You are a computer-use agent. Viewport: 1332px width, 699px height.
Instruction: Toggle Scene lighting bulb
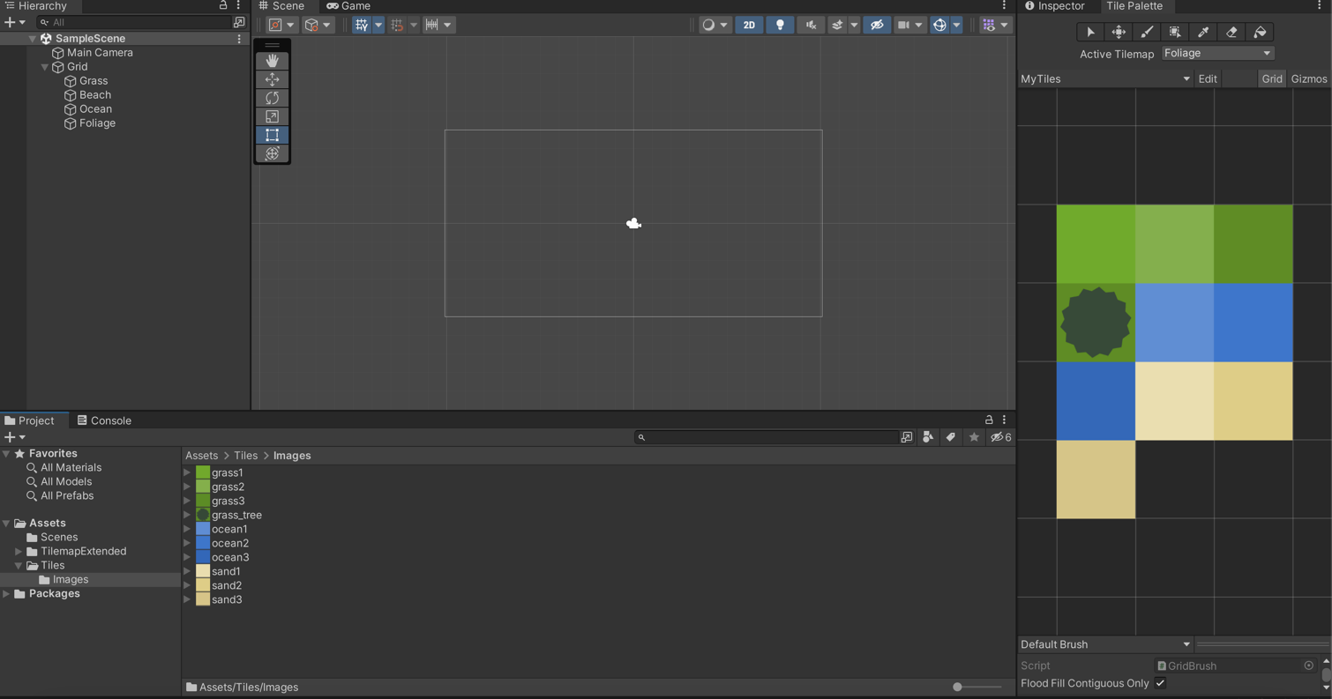[x=780, y=25]
